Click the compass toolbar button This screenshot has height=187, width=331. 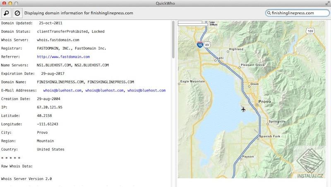18,13
